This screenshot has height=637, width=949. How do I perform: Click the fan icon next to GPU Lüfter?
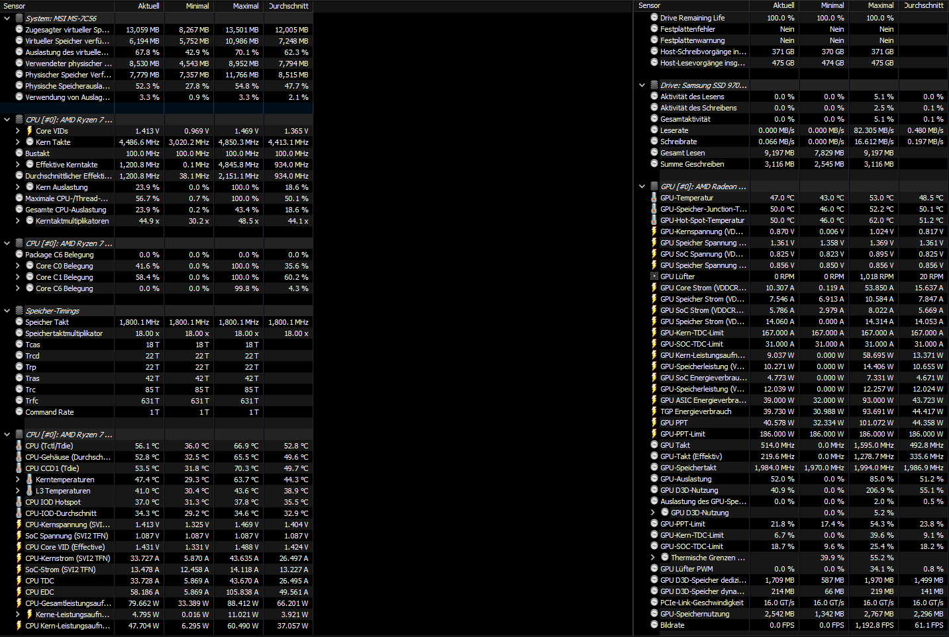[x=654, y=276]
